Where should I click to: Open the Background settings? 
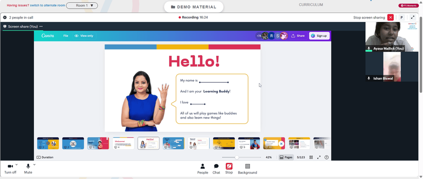pyautogui.click(x=247, y=169)
